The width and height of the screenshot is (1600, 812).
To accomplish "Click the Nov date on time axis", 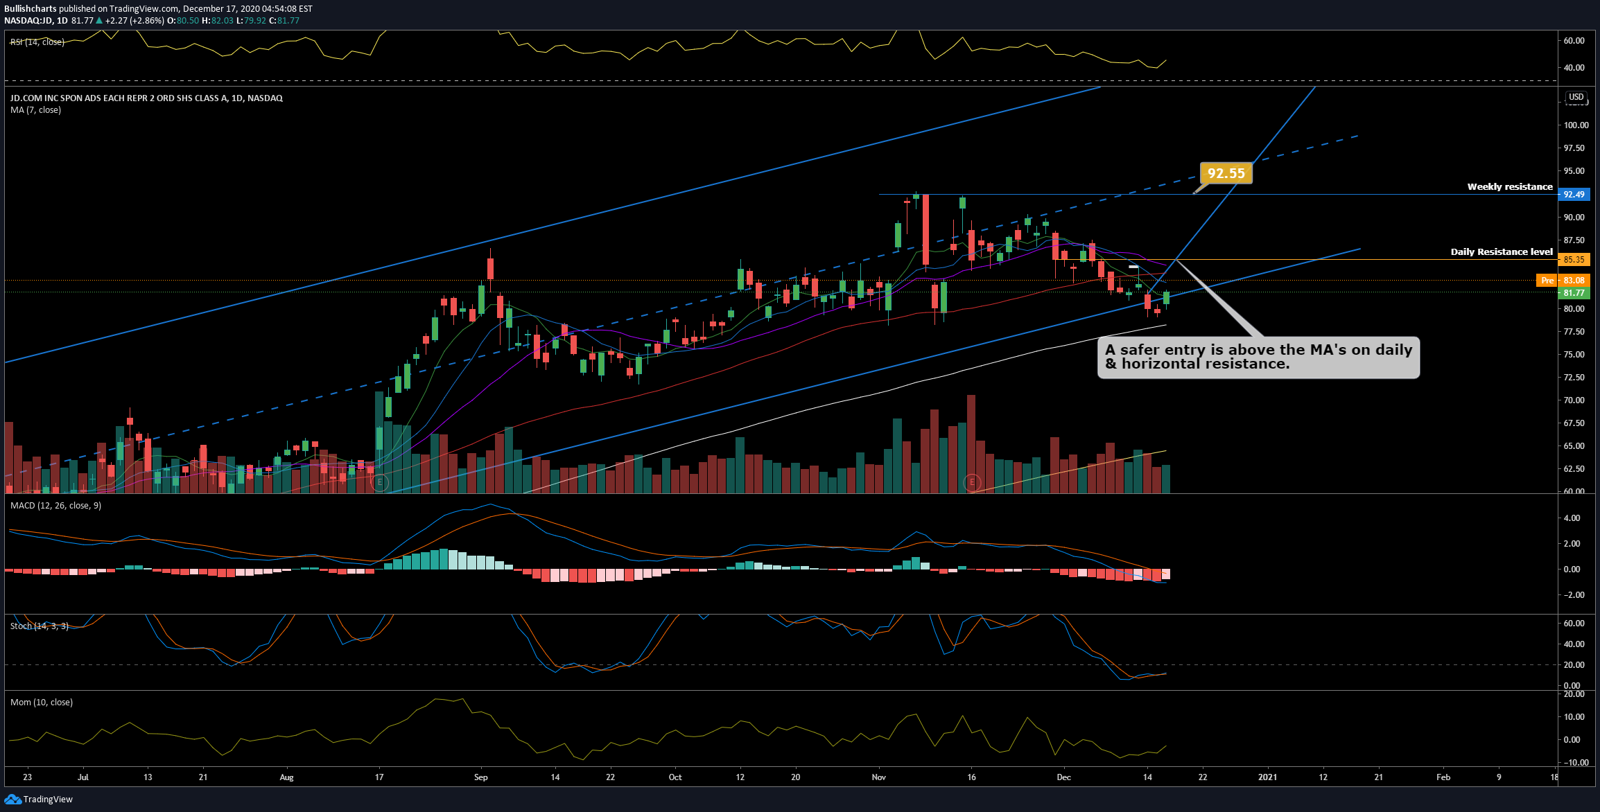I will (879, 777).
